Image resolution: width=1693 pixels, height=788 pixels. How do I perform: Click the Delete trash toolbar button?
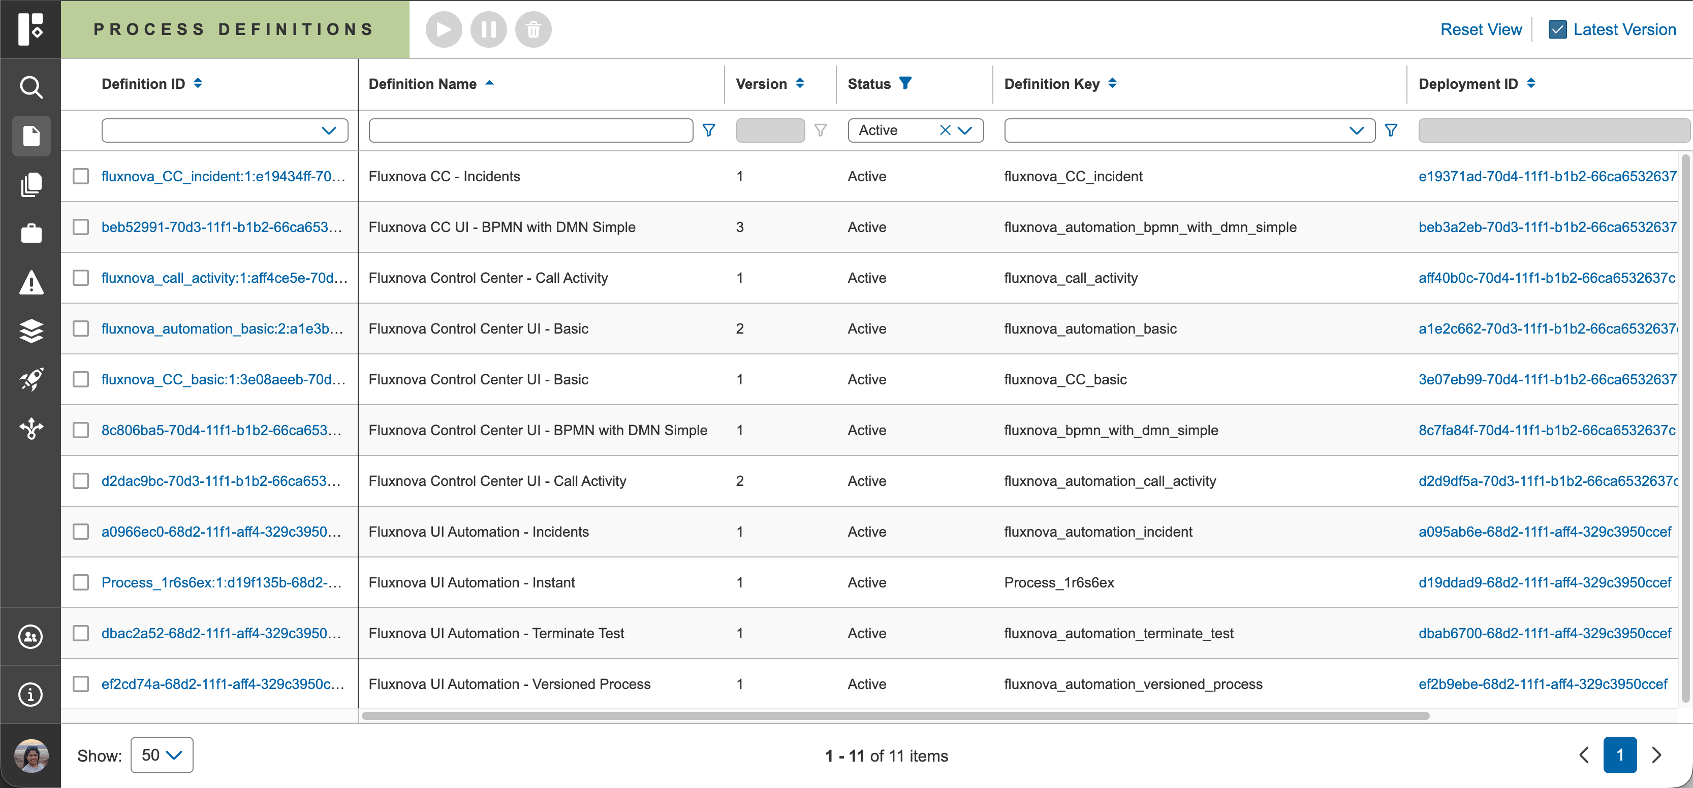[x=533, y=29]
